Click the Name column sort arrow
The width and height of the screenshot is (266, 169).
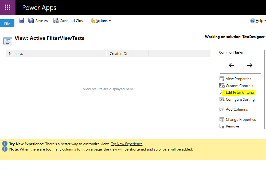point(21,54)
